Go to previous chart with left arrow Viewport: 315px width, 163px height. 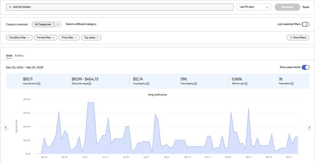point(6,128)
